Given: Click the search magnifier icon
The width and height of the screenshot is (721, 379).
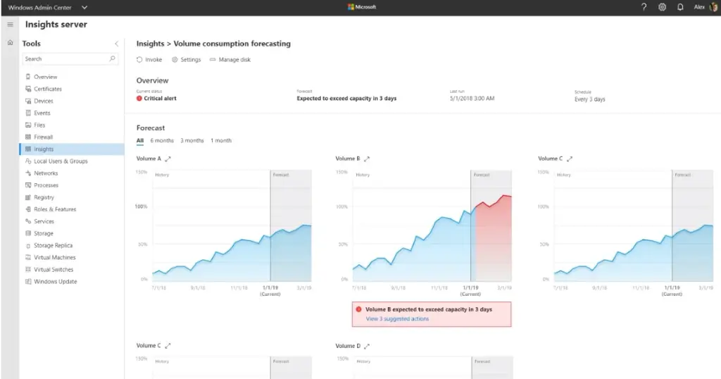Looking at the screenshot, I should (112, 58).
